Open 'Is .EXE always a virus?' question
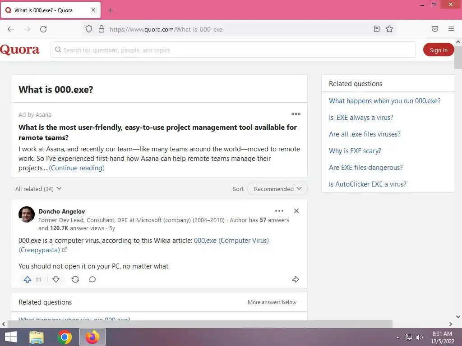 [361, 118]
